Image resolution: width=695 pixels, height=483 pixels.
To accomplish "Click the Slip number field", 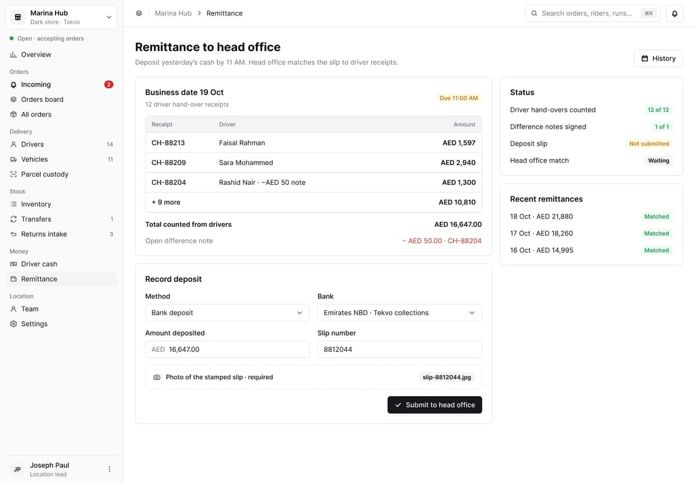I will click(x=400, y=349).
